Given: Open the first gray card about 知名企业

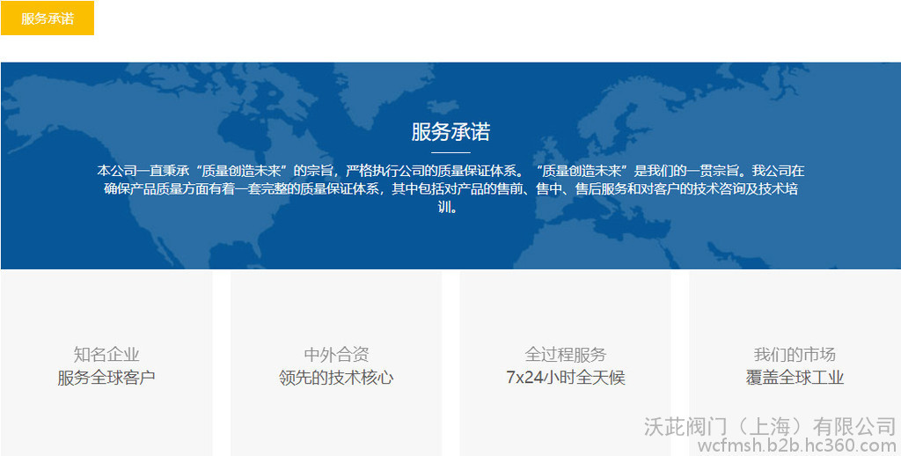Looking at the screenshot, I should pos(106,308).
